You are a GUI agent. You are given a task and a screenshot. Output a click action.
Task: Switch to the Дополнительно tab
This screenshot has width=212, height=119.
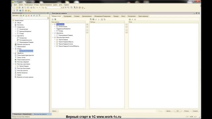[x=87, y=16]
